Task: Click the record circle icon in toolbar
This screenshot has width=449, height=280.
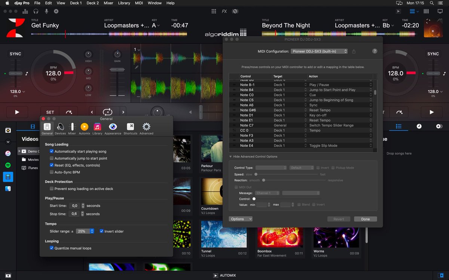Action: click(56, 11)
